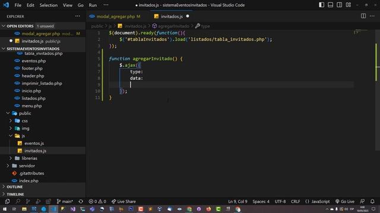Open the Selection menu
The width and height of the screenshot is (380, 213).
point(49,5)
